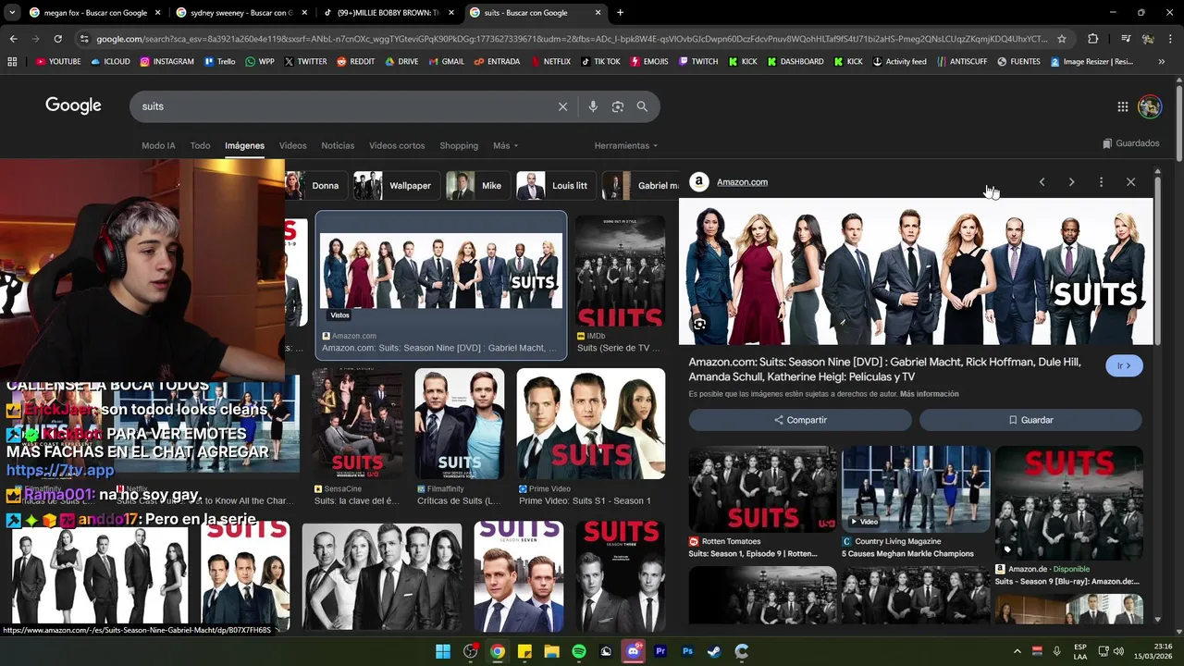
Task: Open Premiere Pro from the taskbar
Action: [x=660, y=651]
